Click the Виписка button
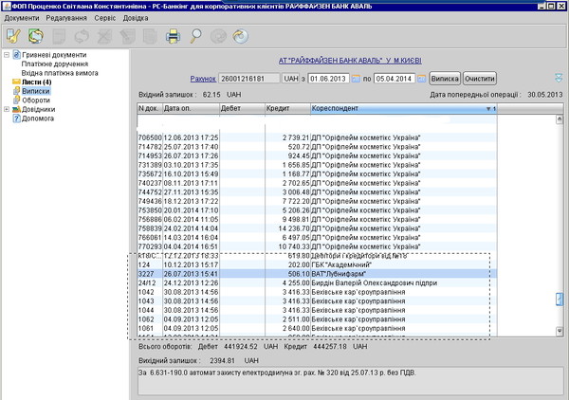 click(x=445, y=79)
